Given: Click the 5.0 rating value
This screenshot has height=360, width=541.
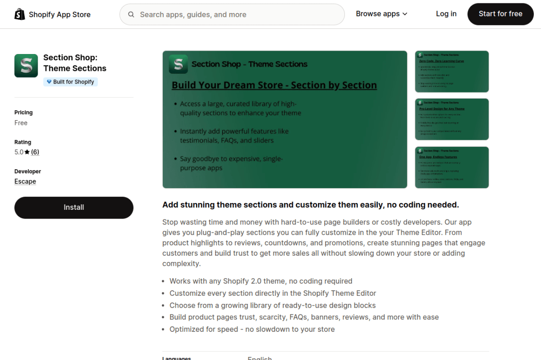Looking at the screenshot, I should (x=19, y=152).
